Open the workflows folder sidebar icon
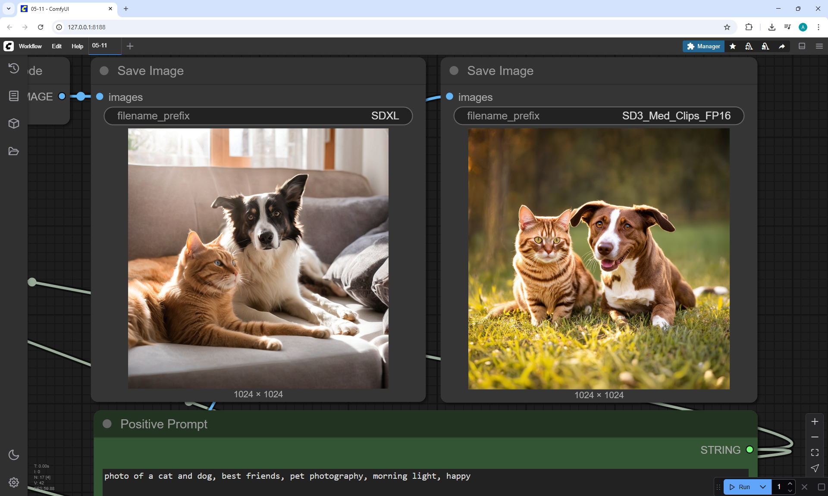The height and width of the screenshot is (496, 828). click(14, 151)
